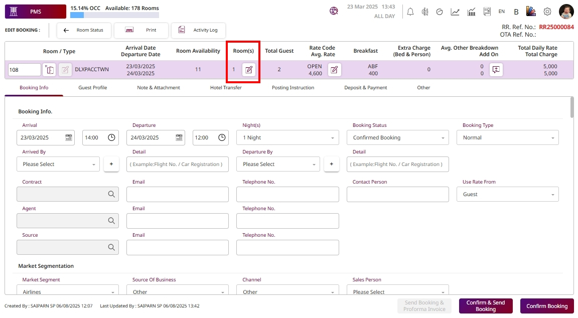Open the Booking Type dropdown
578x318 pixels.
click(507, 137)
